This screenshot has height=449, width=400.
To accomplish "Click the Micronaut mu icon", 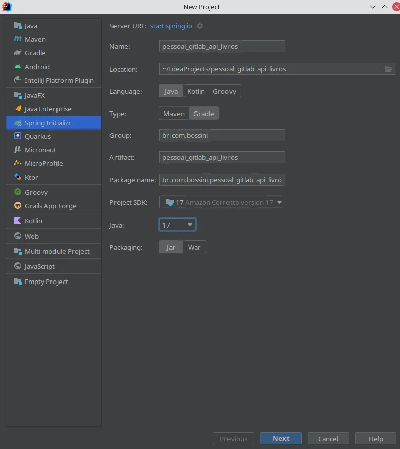I will (x=18, y=150).
